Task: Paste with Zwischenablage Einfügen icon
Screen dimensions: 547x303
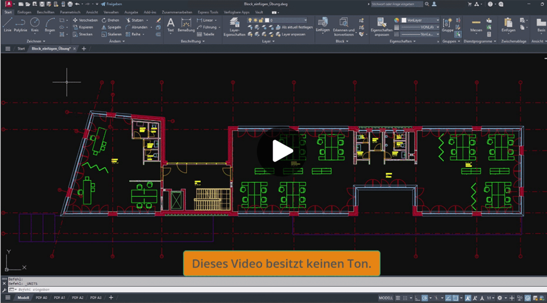Action: [509, 25]
